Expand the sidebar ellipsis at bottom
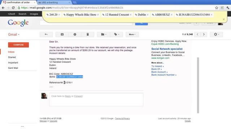This screenshot has width=231, height=129. (22, 126)
